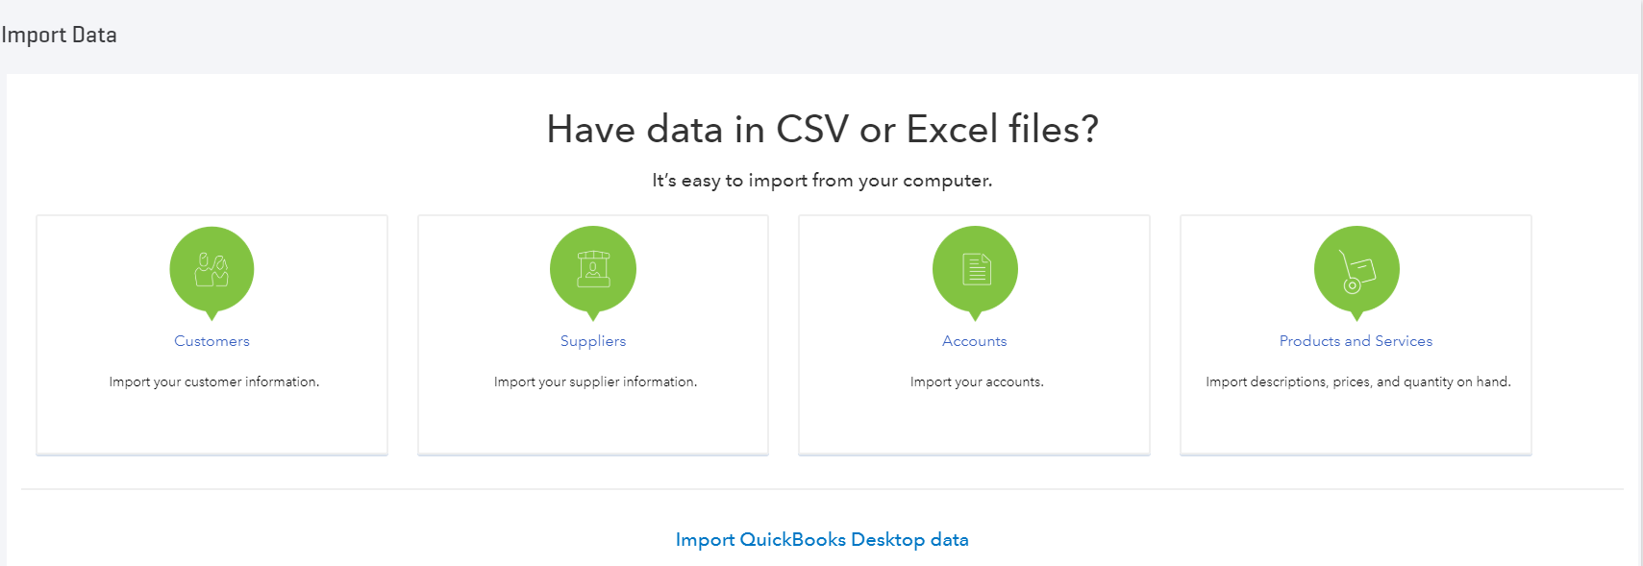1643x566 pixels.
Task: Open the Accounts import link
Action: point(975,341)
